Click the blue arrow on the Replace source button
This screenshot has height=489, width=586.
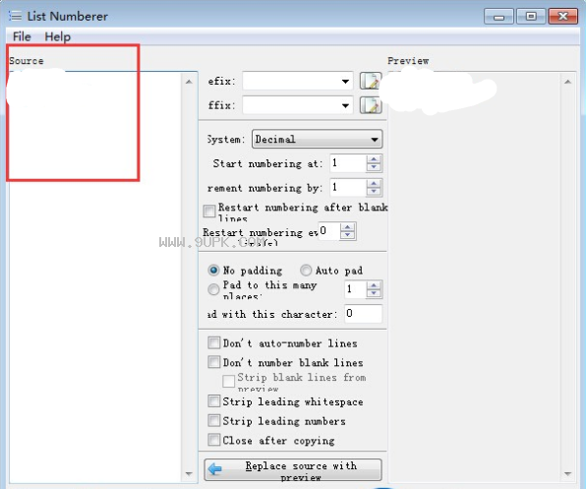(215, 468)
